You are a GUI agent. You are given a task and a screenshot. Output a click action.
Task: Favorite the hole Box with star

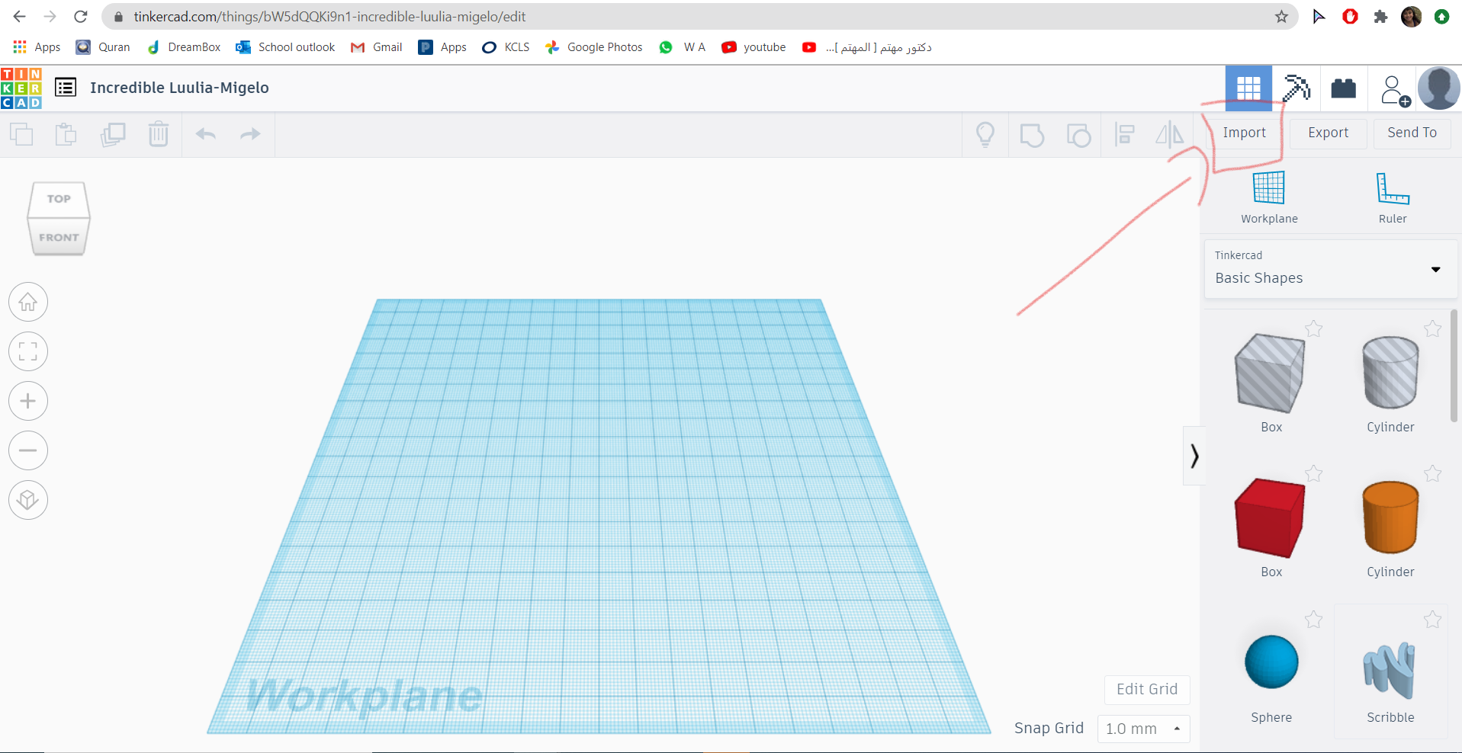[1313, 328]
